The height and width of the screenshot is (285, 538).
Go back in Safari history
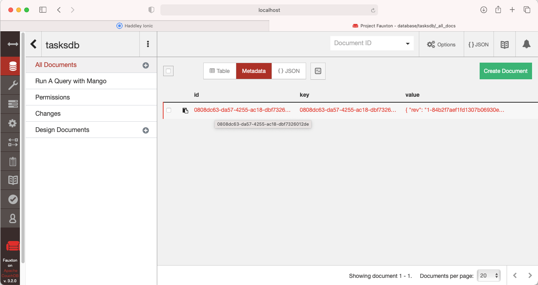point(59,10)
